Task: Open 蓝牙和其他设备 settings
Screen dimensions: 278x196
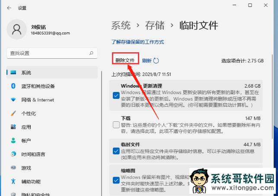Action: click(52, 86)
